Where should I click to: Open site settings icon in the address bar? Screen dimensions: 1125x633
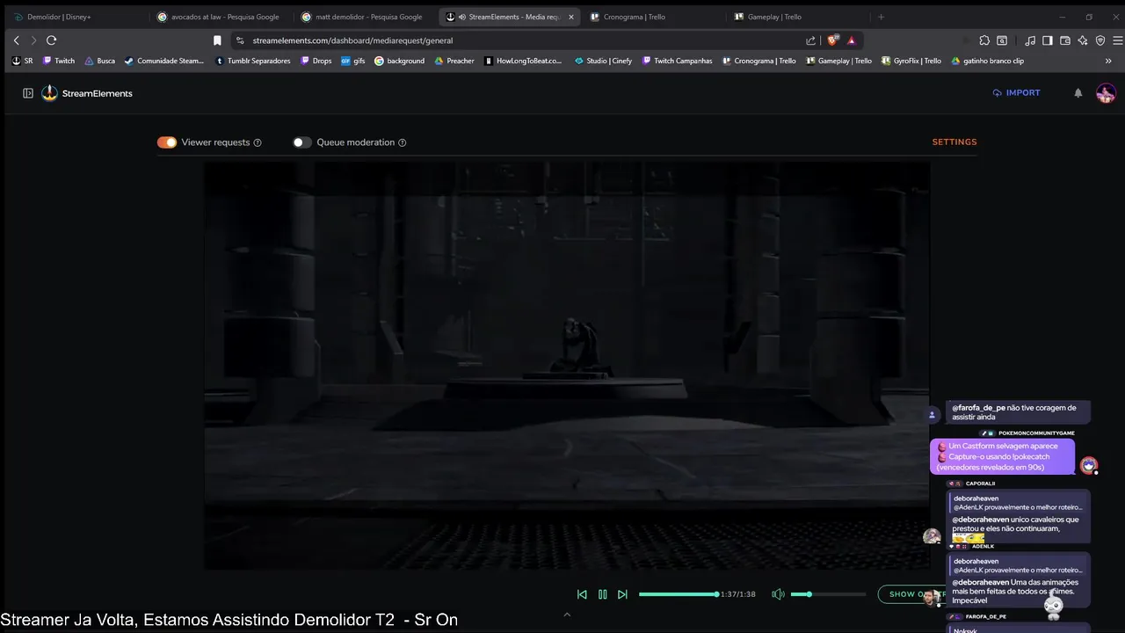point(240,40)
